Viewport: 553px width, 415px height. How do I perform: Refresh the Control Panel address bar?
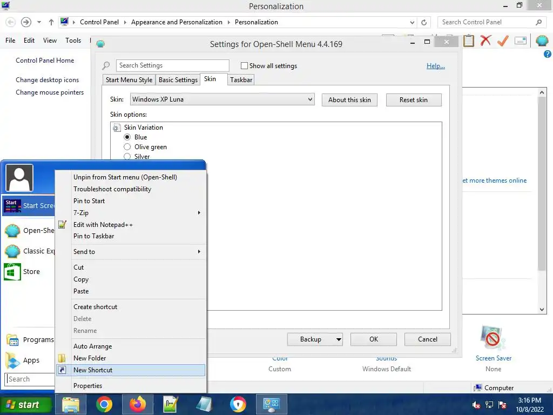tap(424, 22)
